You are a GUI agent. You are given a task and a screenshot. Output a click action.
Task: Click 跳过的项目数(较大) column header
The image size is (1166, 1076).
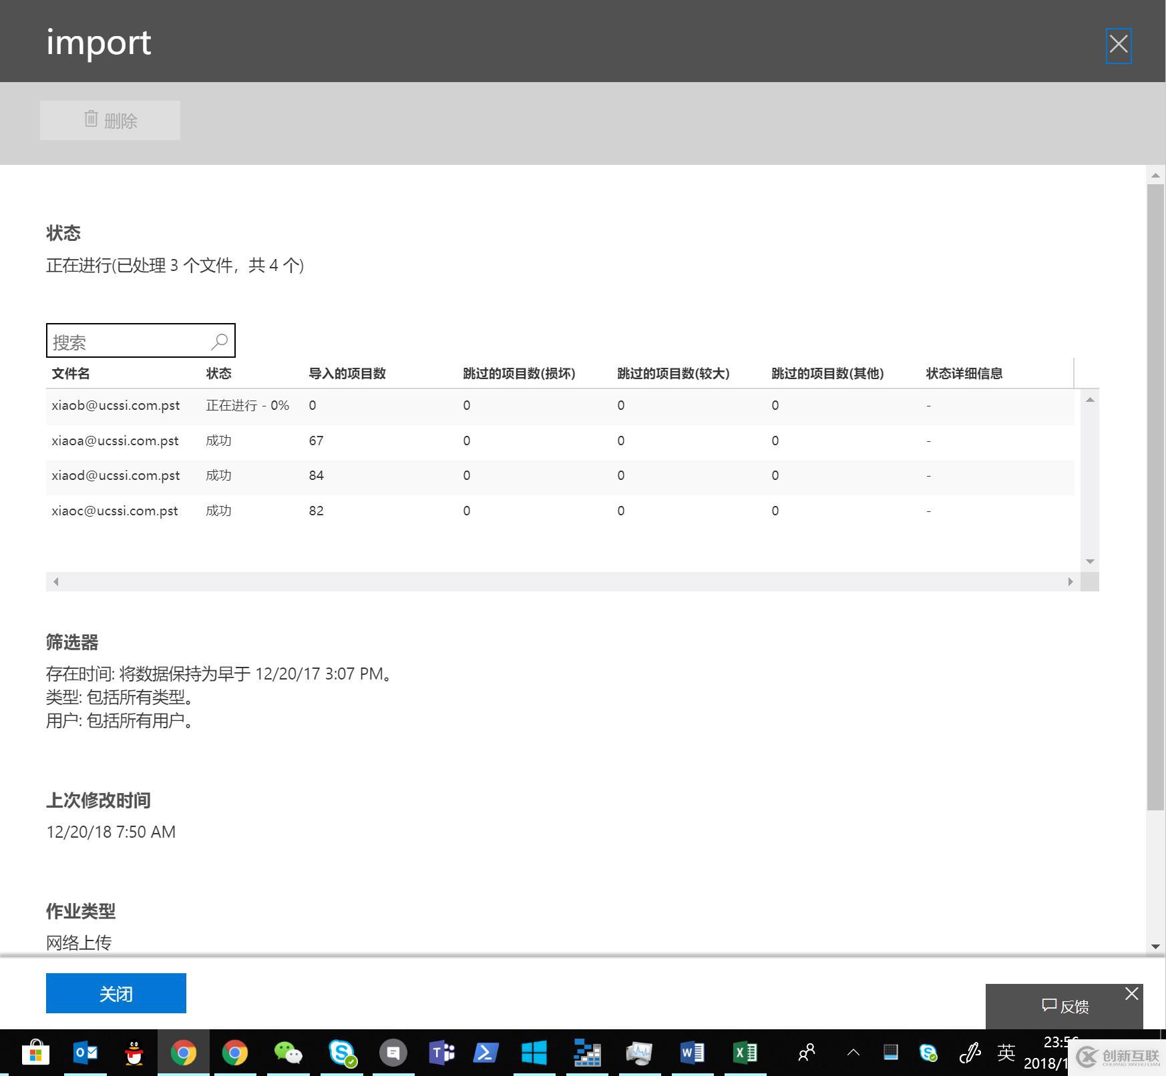pyautogui.click(x=673, y=373)
